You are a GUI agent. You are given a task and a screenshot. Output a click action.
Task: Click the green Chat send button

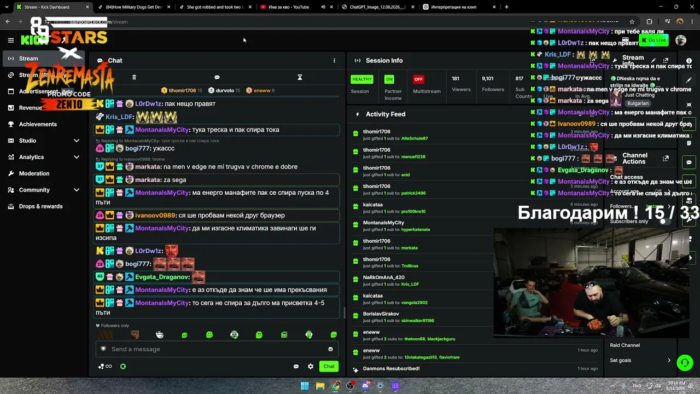[x=329, y=366]
